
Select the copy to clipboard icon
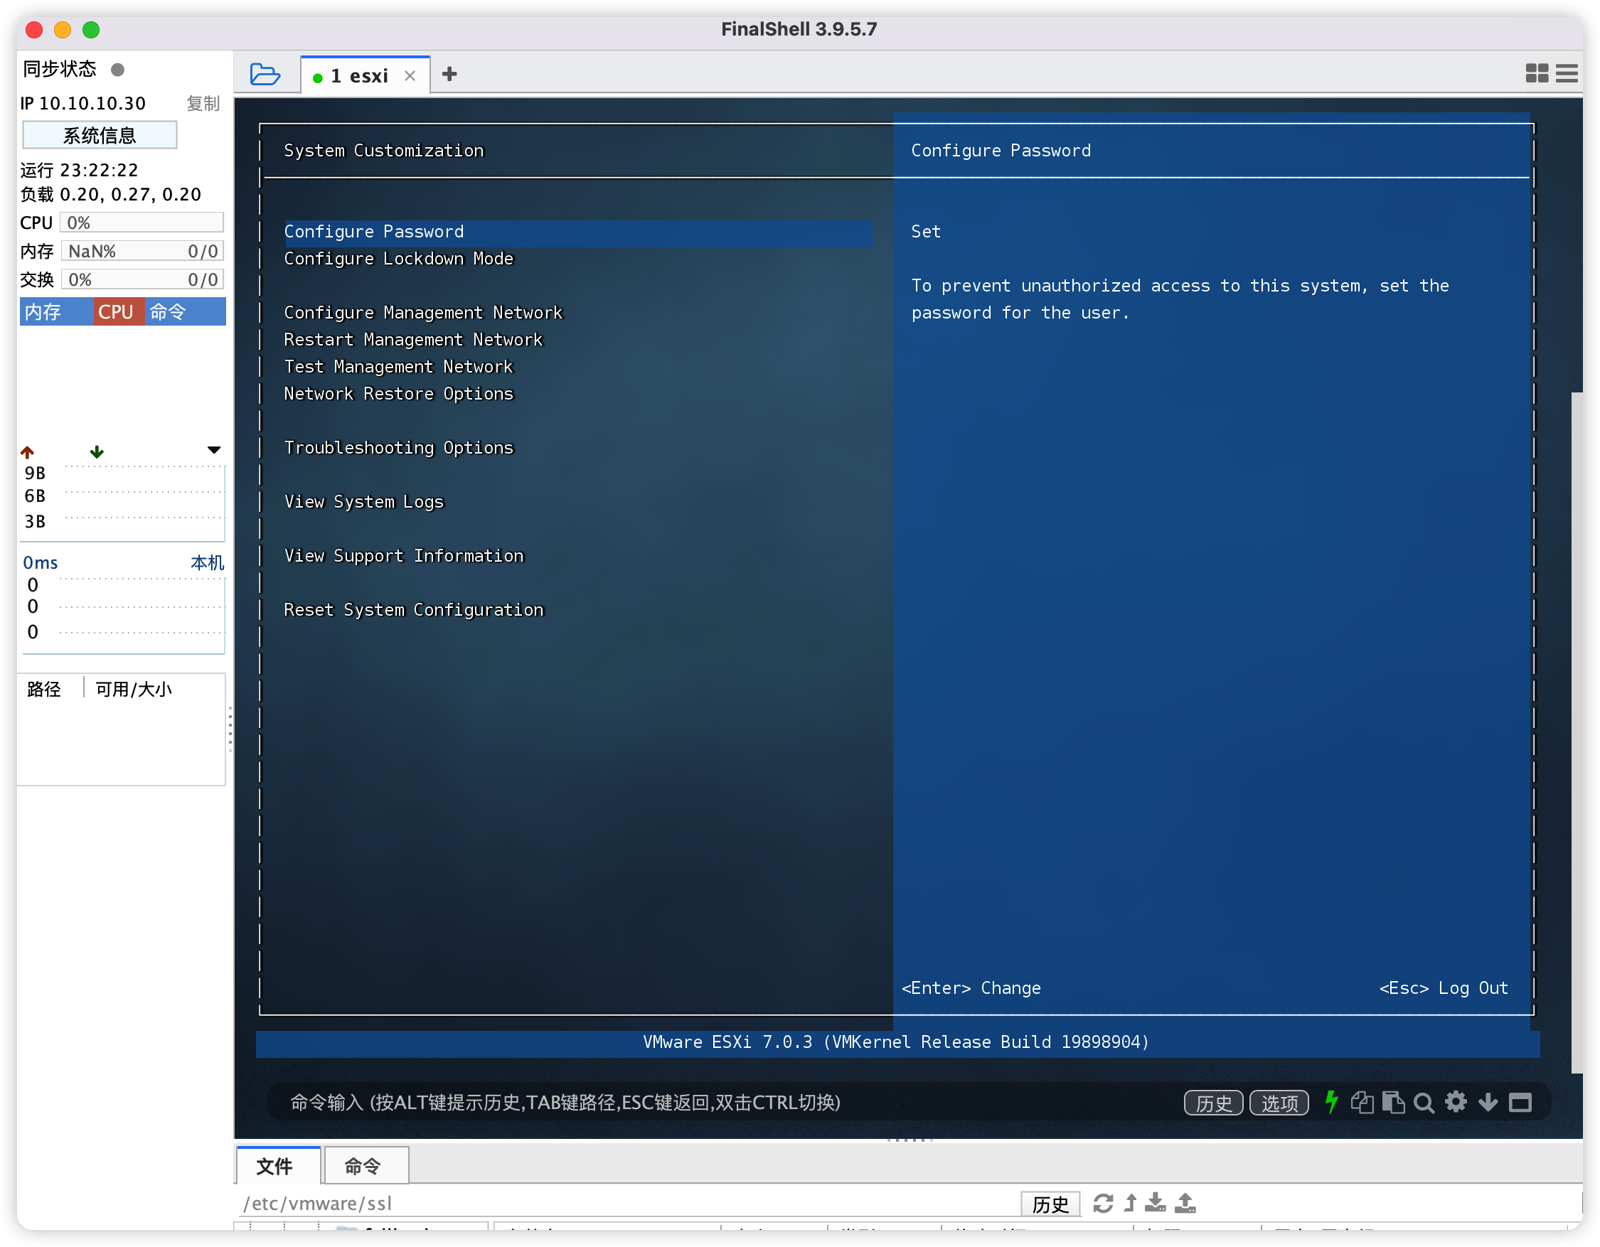1362,1104
